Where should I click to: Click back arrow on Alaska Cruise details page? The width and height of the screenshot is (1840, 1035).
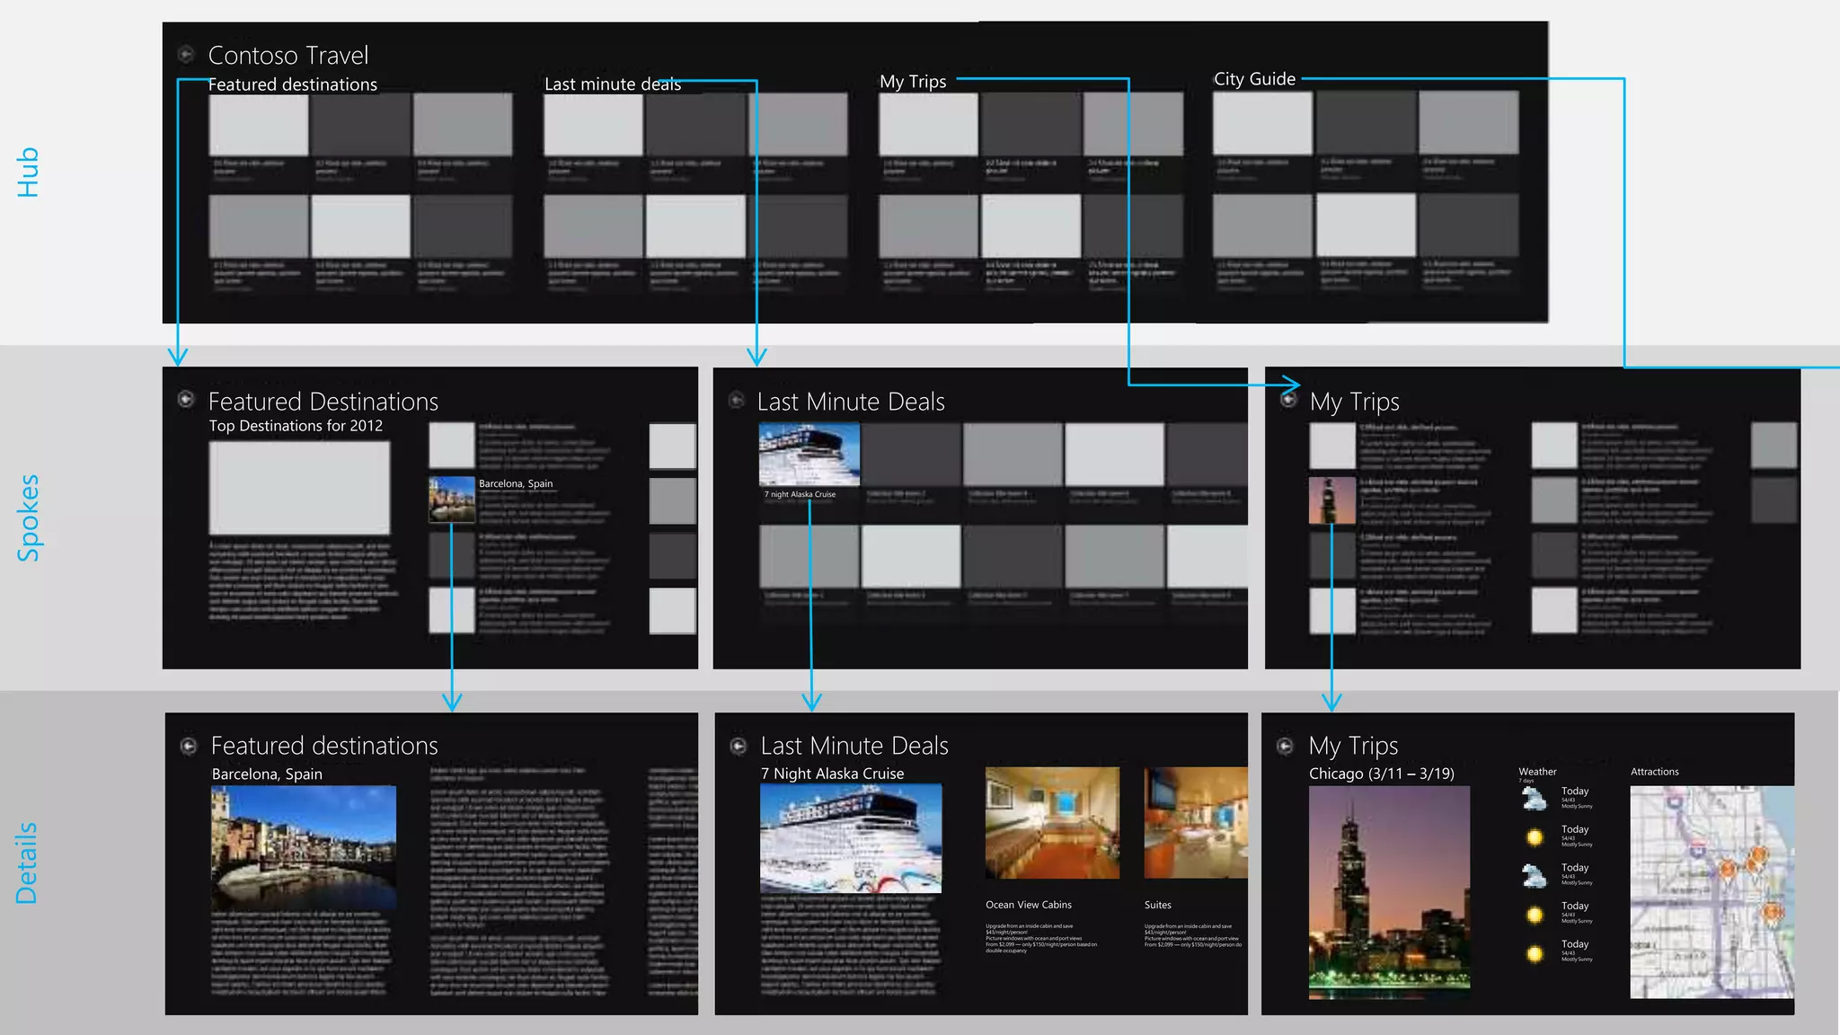739,746
